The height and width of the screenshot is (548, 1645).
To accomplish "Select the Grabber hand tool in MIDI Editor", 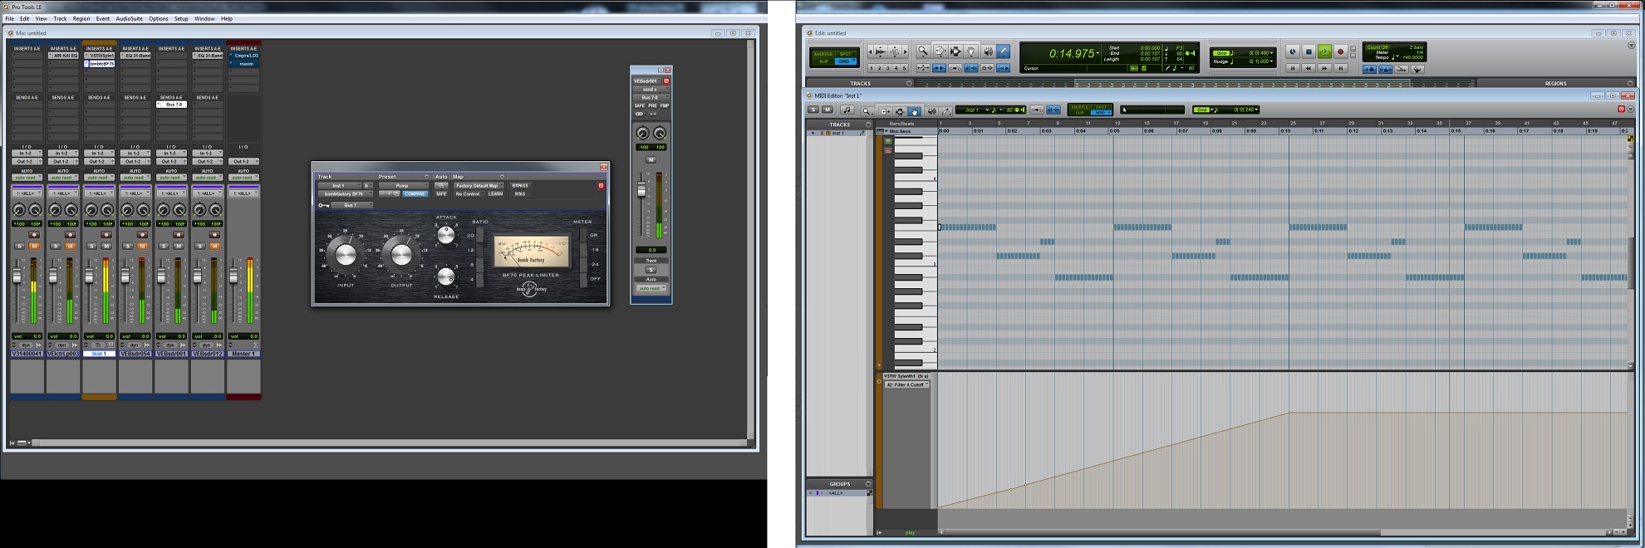I will click(914, 110).
